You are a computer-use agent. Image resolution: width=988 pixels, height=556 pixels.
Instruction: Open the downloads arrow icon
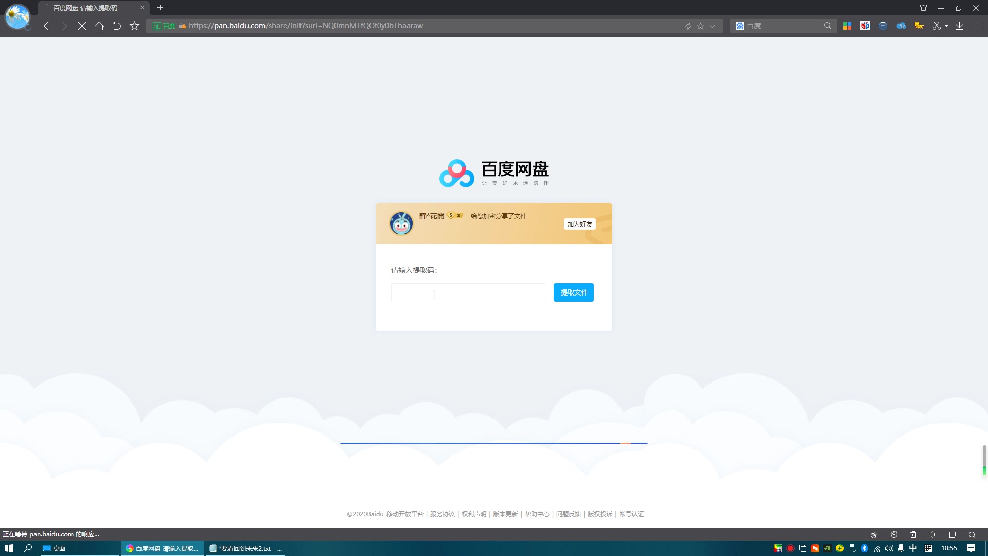959,26
